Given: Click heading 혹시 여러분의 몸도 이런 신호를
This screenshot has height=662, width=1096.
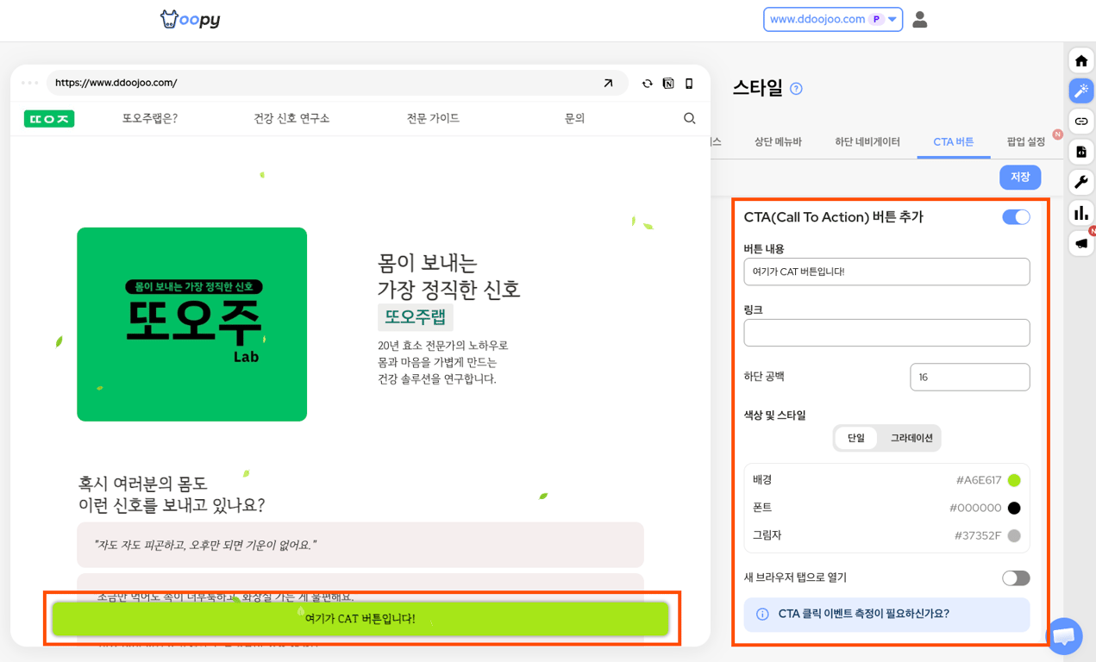Looking at the screenshot, I should (x=172, y=494).
